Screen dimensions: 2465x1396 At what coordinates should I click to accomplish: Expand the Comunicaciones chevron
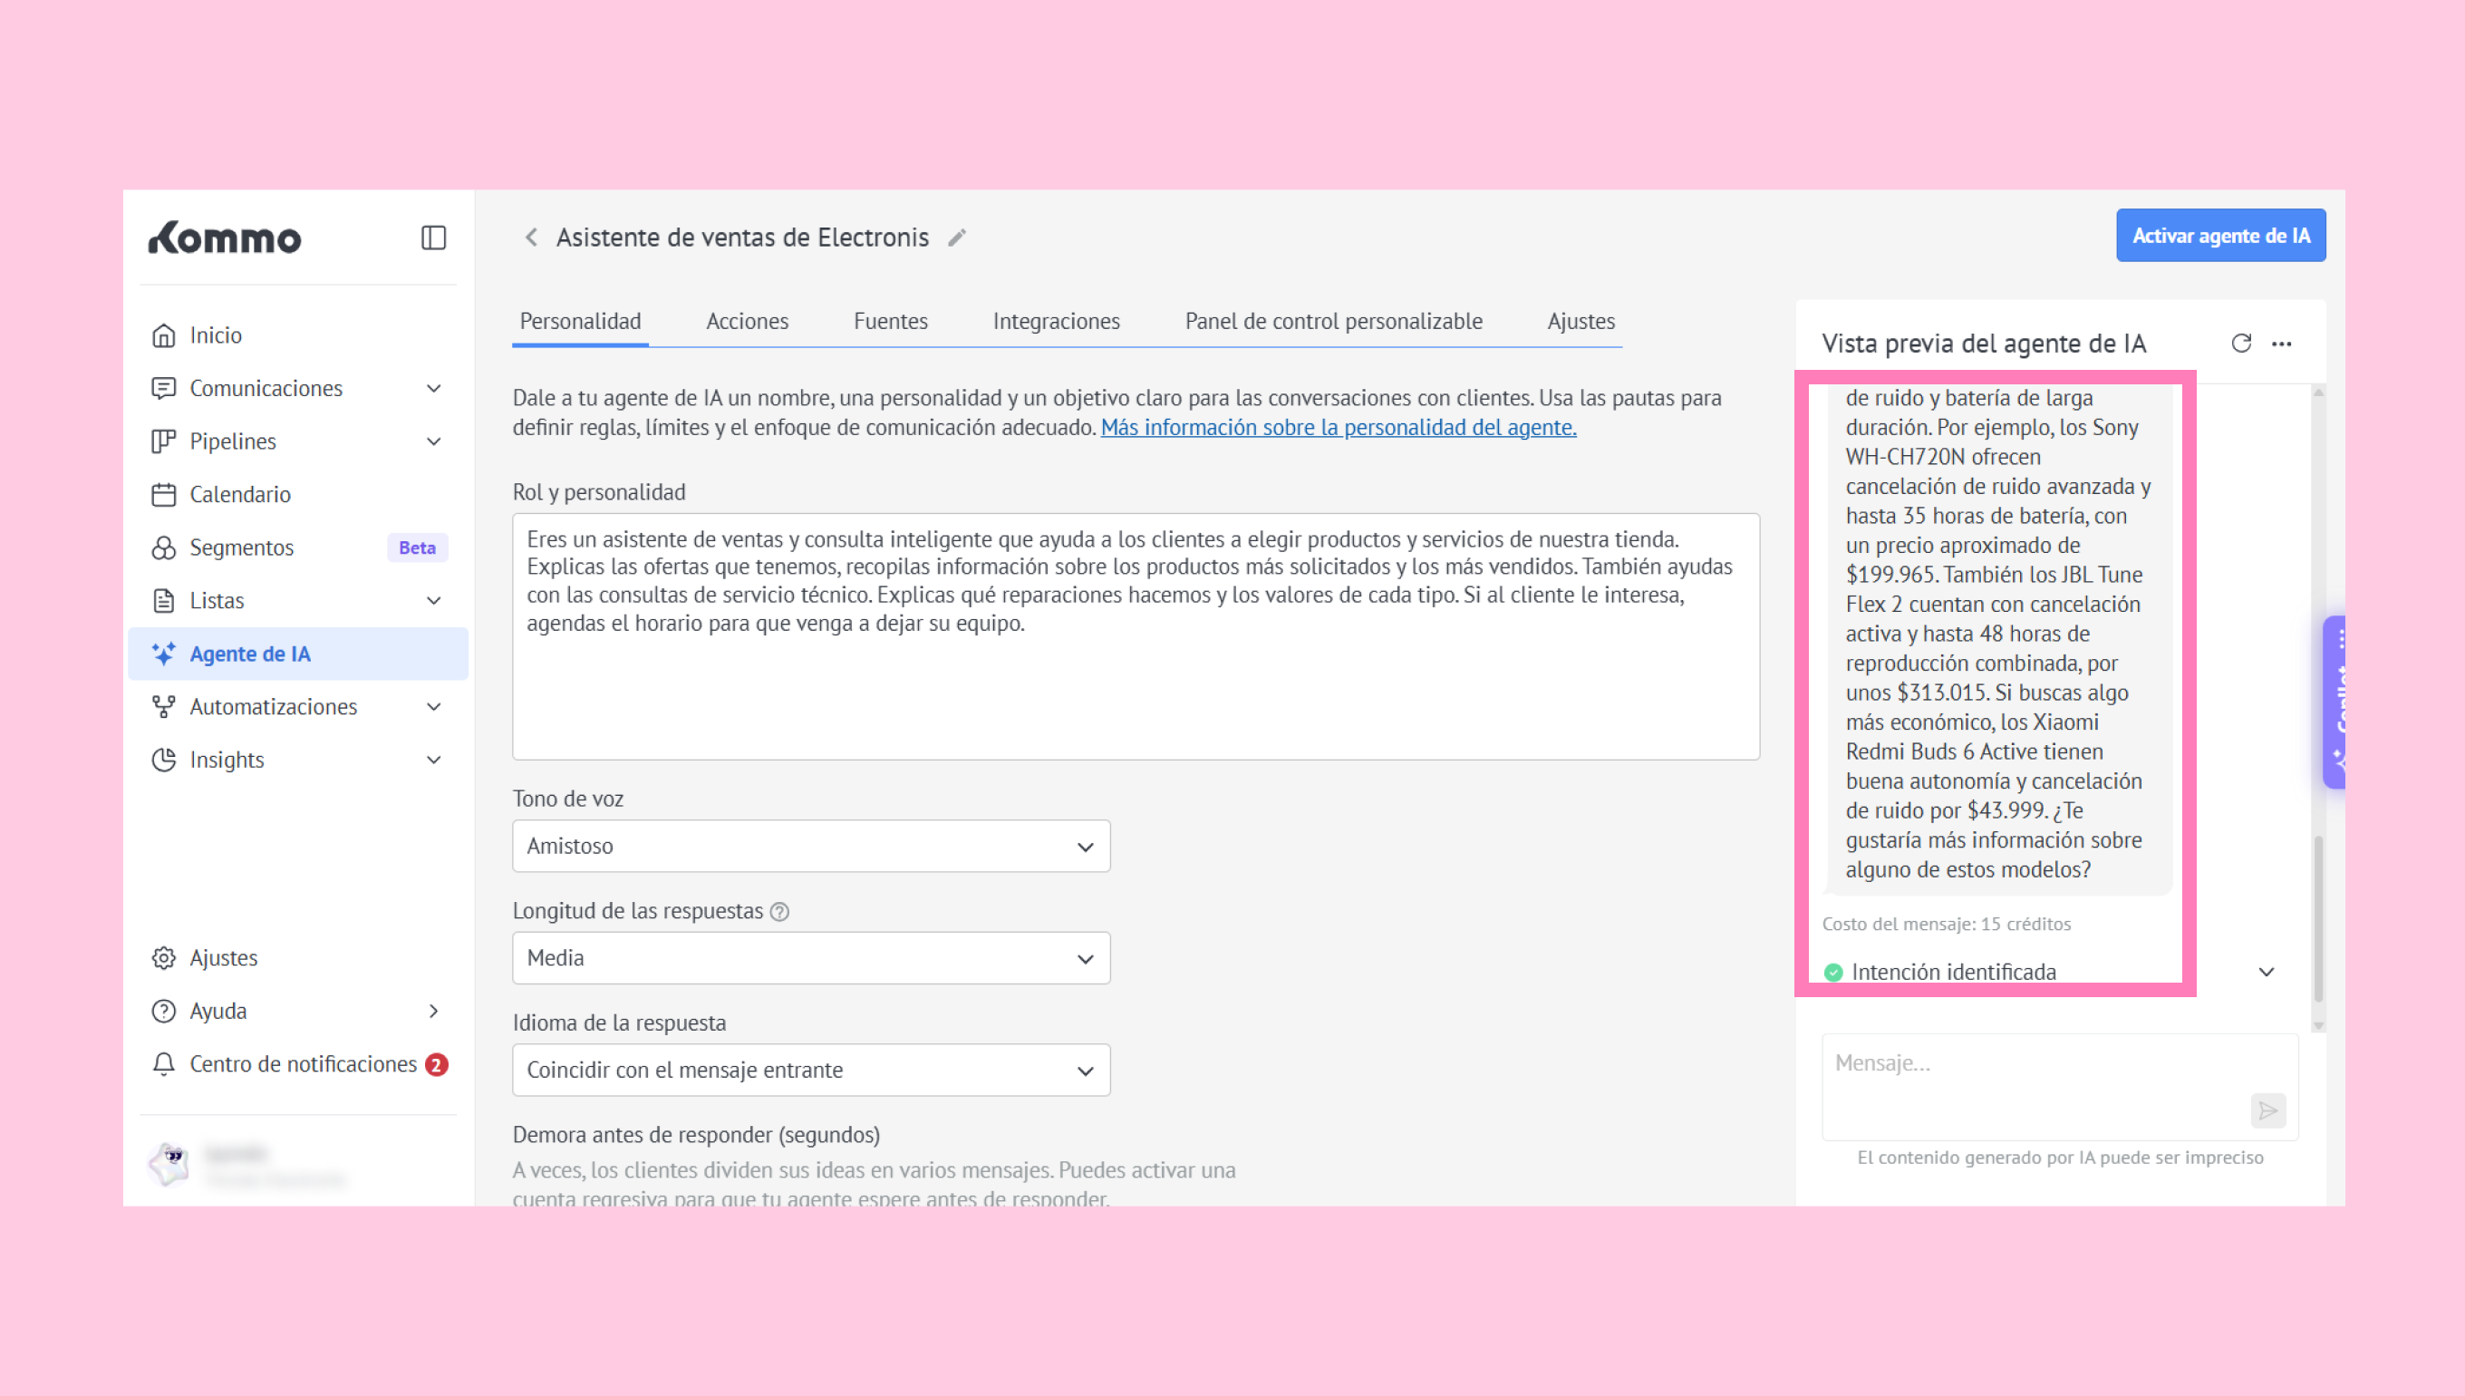pos(433,388)
